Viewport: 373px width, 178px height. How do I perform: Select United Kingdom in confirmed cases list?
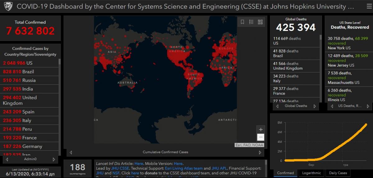point(29,100)
